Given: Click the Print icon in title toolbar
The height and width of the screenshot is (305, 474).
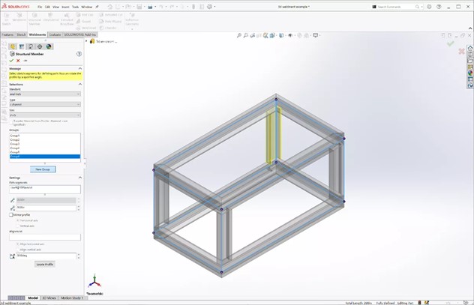Looking at the screenshot, I should 150,7.
